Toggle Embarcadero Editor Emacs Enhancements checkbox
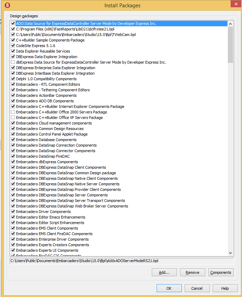This screenshot has height=297, width=242. pos(13,217)
